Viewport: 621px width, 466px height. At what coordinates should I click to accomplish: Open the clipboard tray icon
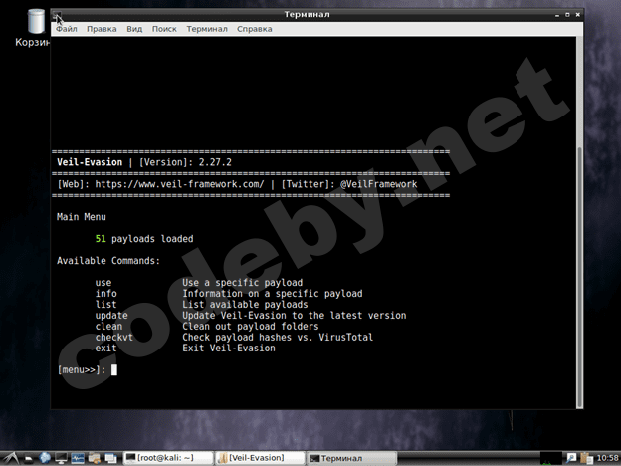586,458
